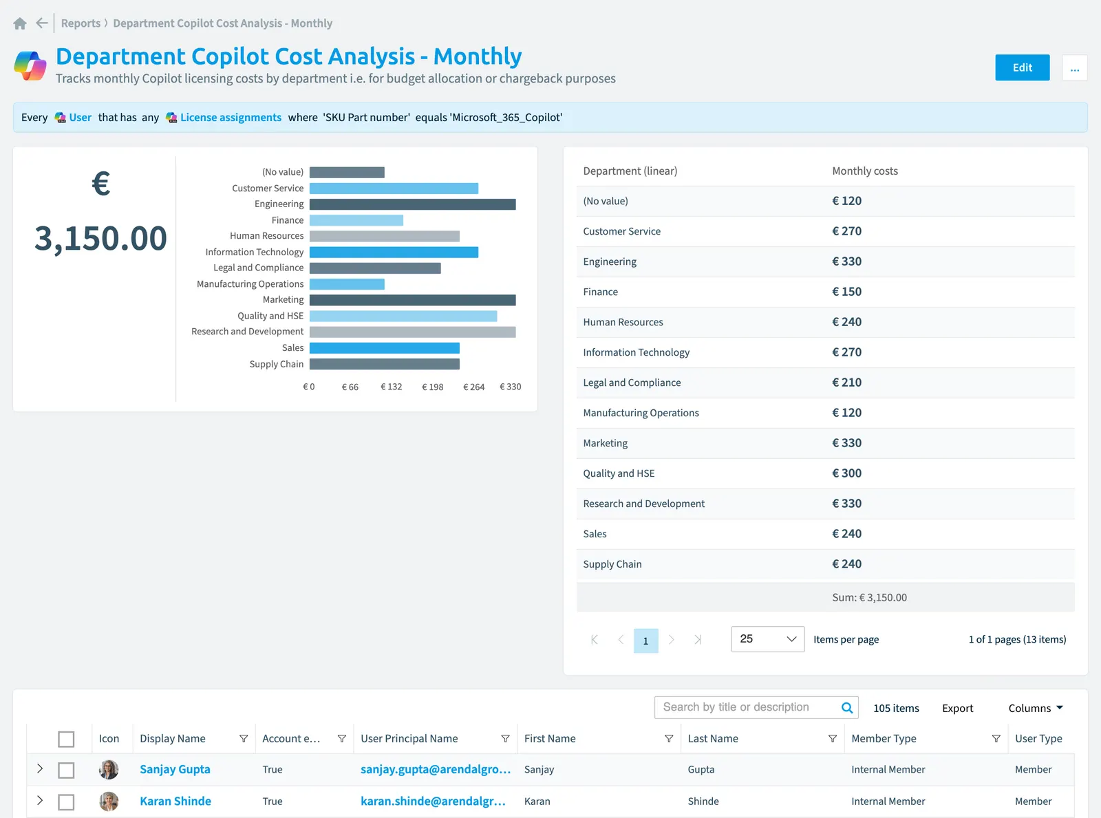Click the back arrow icon
Viewport: 1101px width, 818px height.
tap(42, 23)
